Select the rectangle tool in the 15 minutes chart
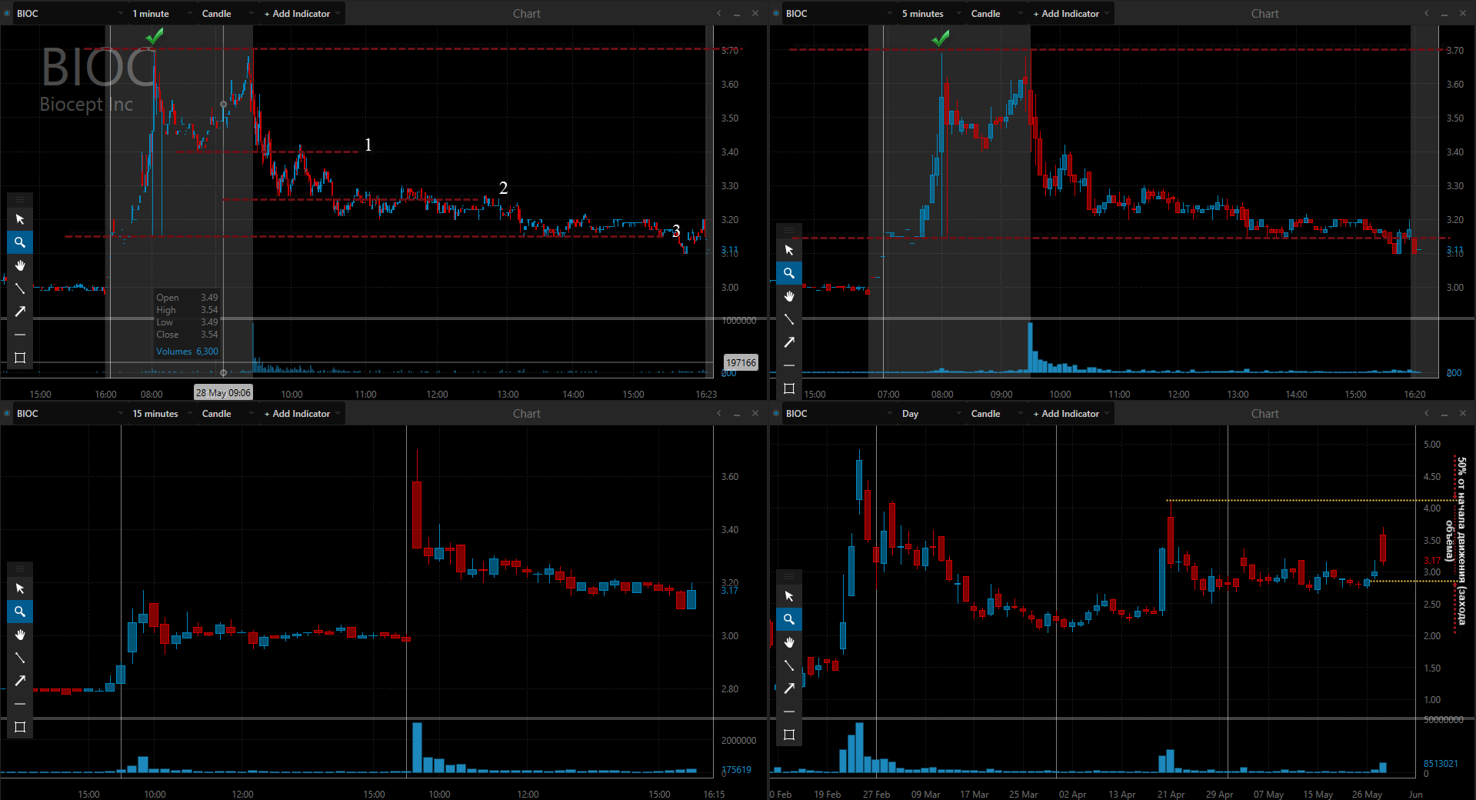 coord(20,727)
